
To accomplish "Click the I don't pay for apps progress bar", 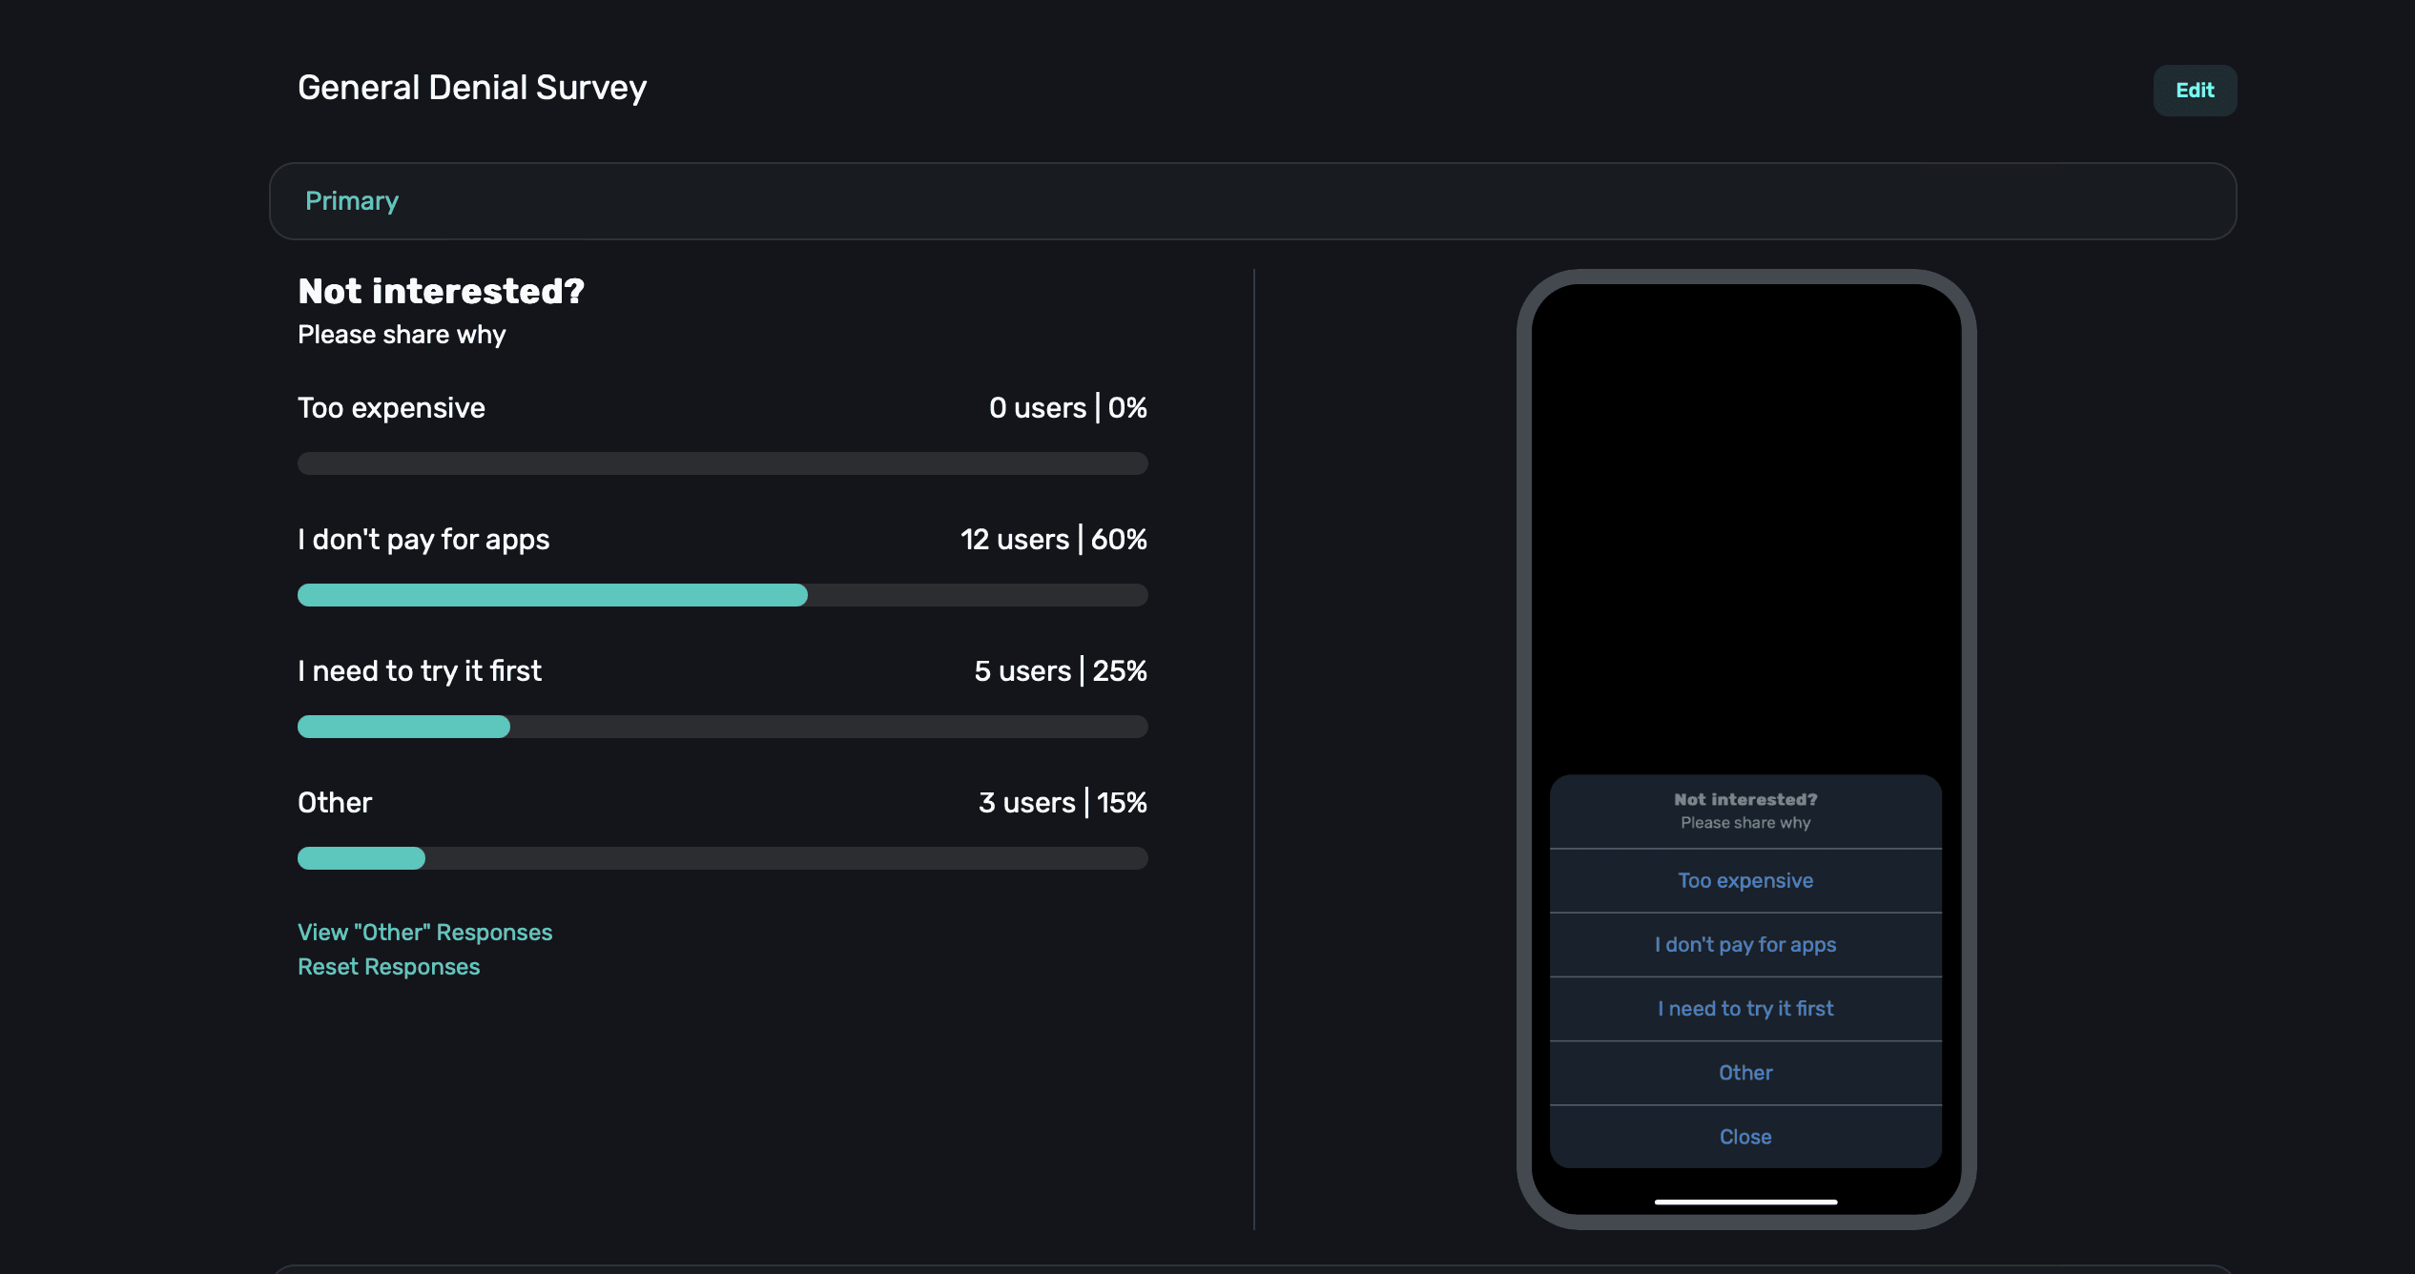I will [722, 595].
